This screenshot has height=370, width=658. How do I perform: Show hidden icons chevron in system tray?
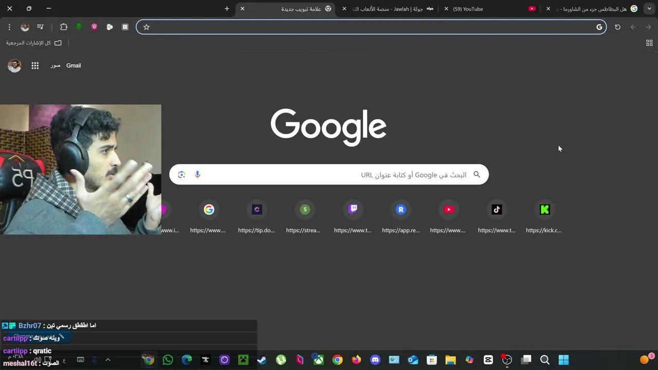click(108, 360)
